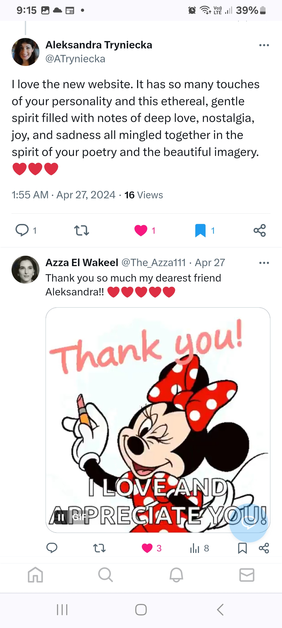Reply to Aleksandra's main tweet
This screenshot has width=282, height=628.
[x=22, y=230]
